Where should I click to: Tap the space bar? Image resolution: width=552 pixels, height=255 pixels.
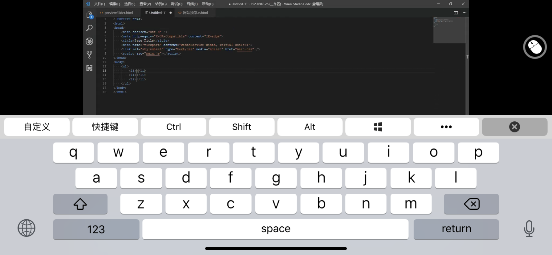275,229
